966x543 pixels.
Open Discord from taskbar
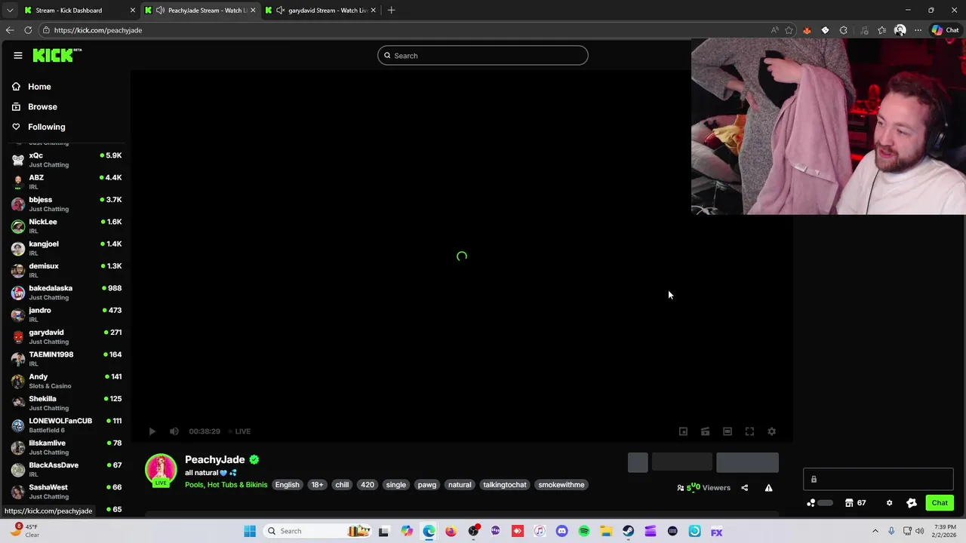click(561, 531)
